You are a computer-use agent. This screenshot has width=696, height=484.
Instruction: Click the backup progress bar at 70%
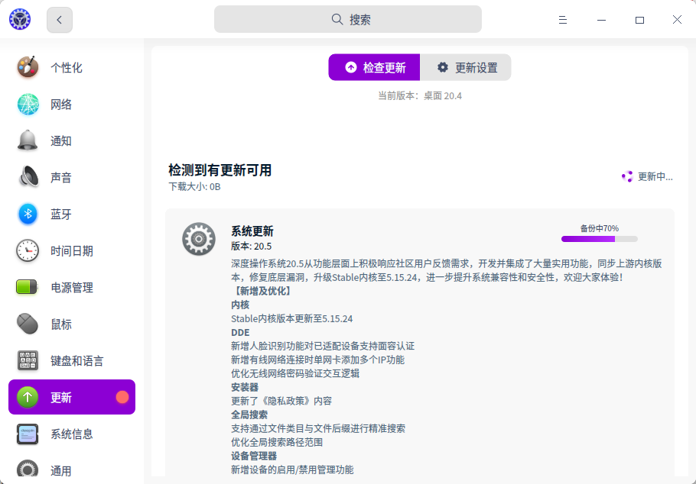[x=599, y=239]
